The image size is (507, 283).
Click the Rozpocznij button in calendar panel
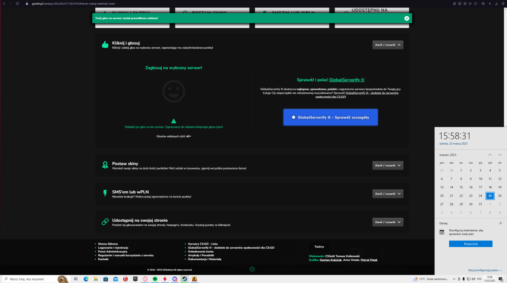(470, 244)
